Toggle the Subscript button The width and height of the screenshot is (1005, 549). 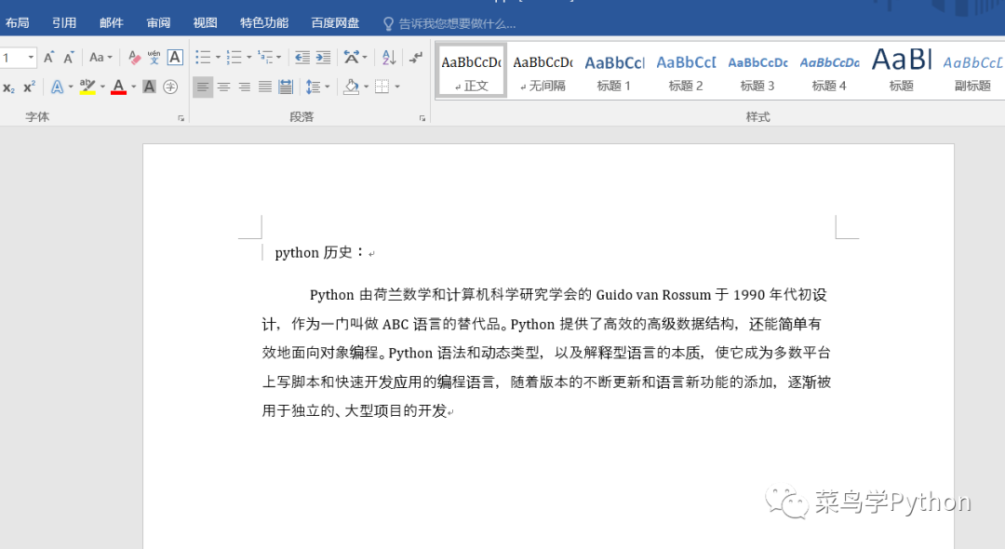tap(9, 87)
